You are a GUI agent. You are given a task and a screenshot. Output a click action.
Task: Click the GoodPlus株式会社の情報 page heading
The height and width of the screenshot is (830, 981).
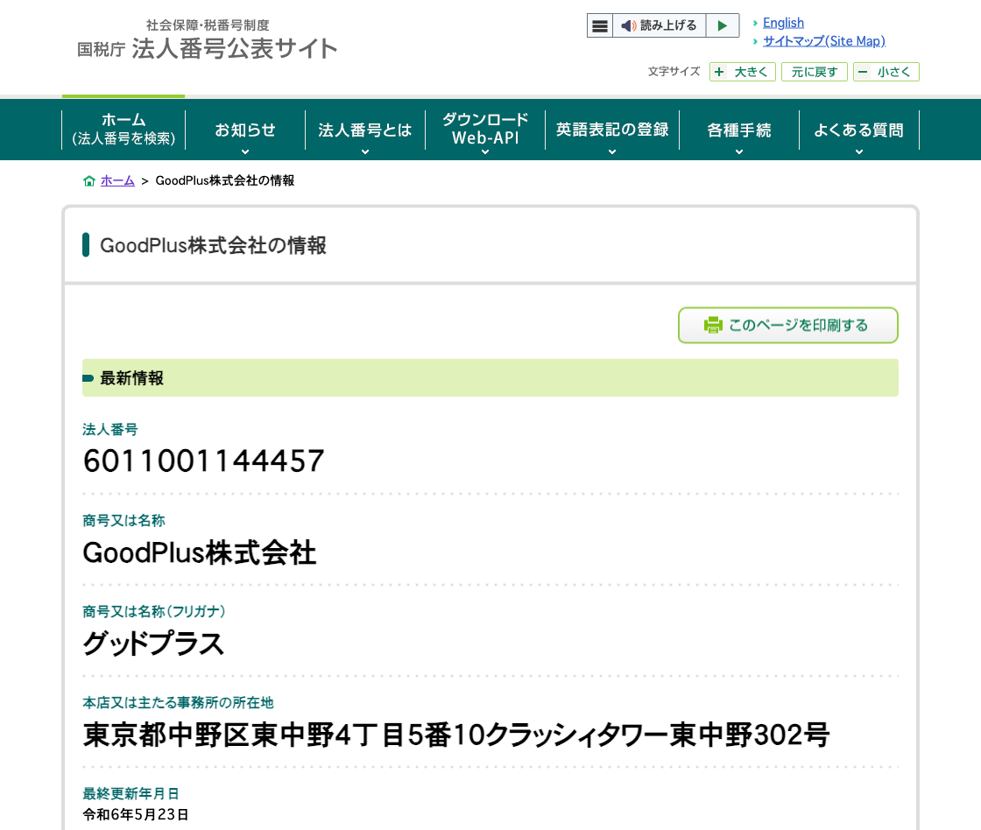coord(214,245)
